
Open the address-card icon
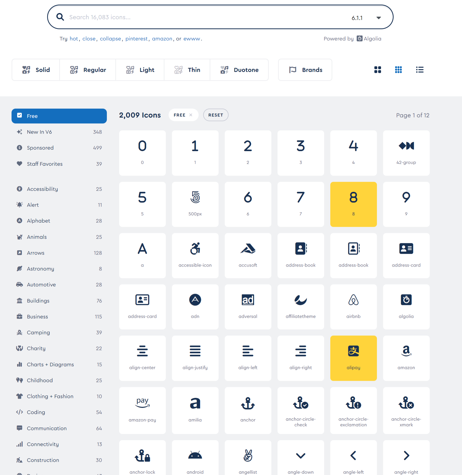click(x=406, y=255)
